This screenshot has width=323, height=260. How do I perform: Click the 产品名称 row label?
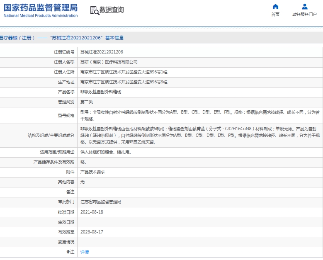click(x=66, y=92)
